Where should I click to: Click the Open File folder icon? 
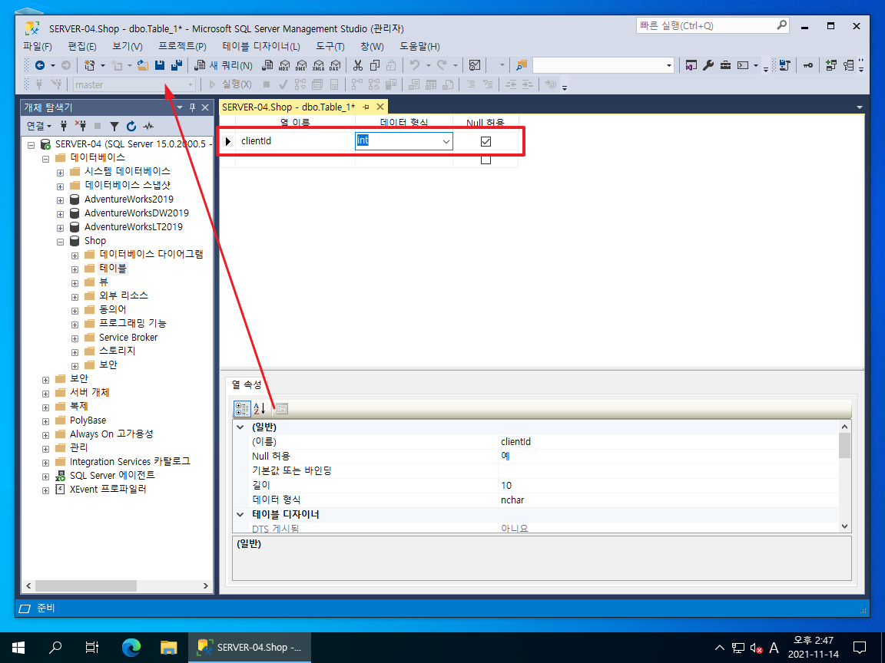point(143,65)
